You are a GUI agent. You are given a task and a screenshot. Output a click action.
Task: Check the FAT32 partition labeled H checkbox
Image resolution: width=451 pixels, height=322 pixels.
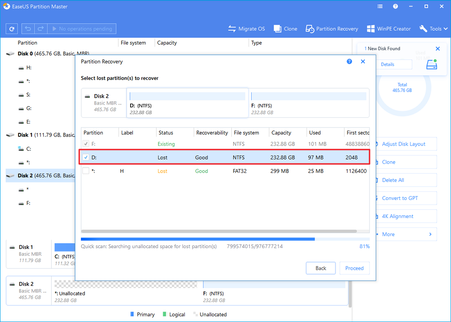pos(86,171)
